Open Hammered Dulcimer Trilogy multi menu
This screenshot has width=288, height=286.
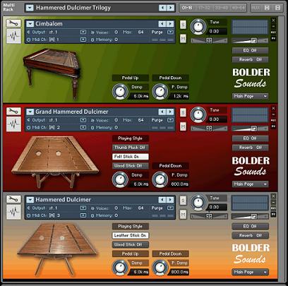point(30,8)
